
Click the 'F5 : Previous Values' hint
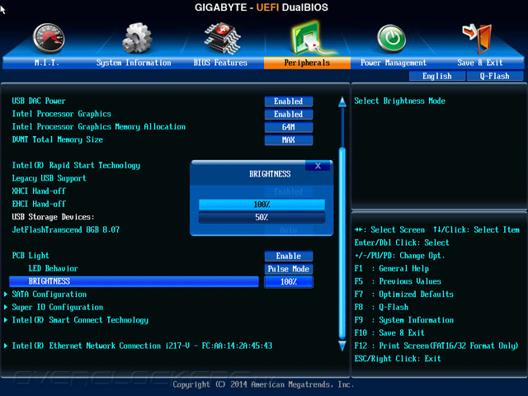398,281
